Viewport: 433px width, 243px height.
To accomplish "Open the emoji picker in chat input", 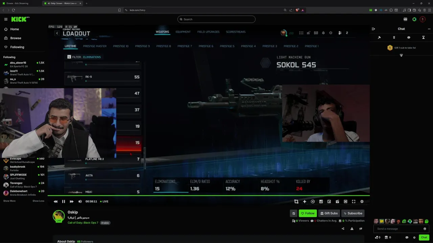I will coord(425,229).
